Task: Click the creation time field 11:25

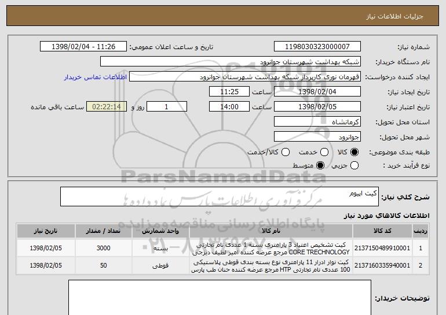Action: [x=229, y=92]
